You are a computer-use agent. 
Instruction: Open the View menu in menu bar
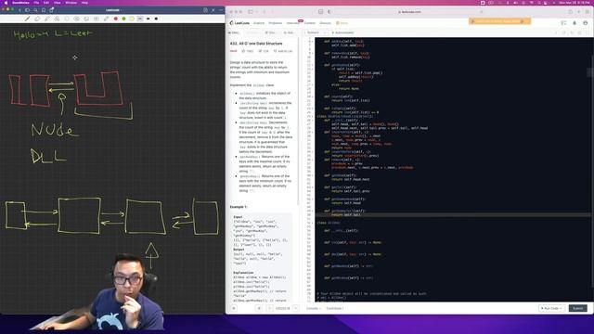click(58, 3)
